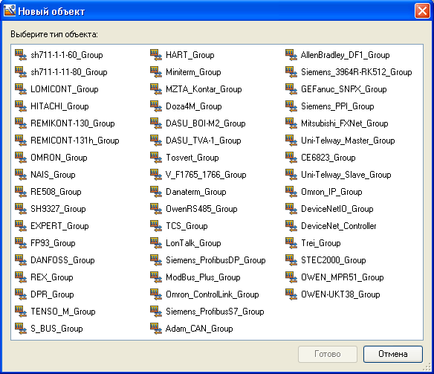Click the AllenBradley_DF1_Group icon
This screenshot has width=434, height=374.
291,55
